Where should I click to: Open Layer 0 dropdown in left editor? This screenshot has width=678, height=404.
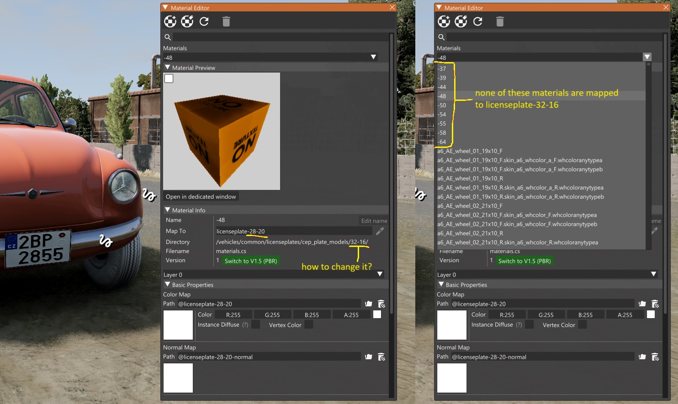[x=380, y=274]
